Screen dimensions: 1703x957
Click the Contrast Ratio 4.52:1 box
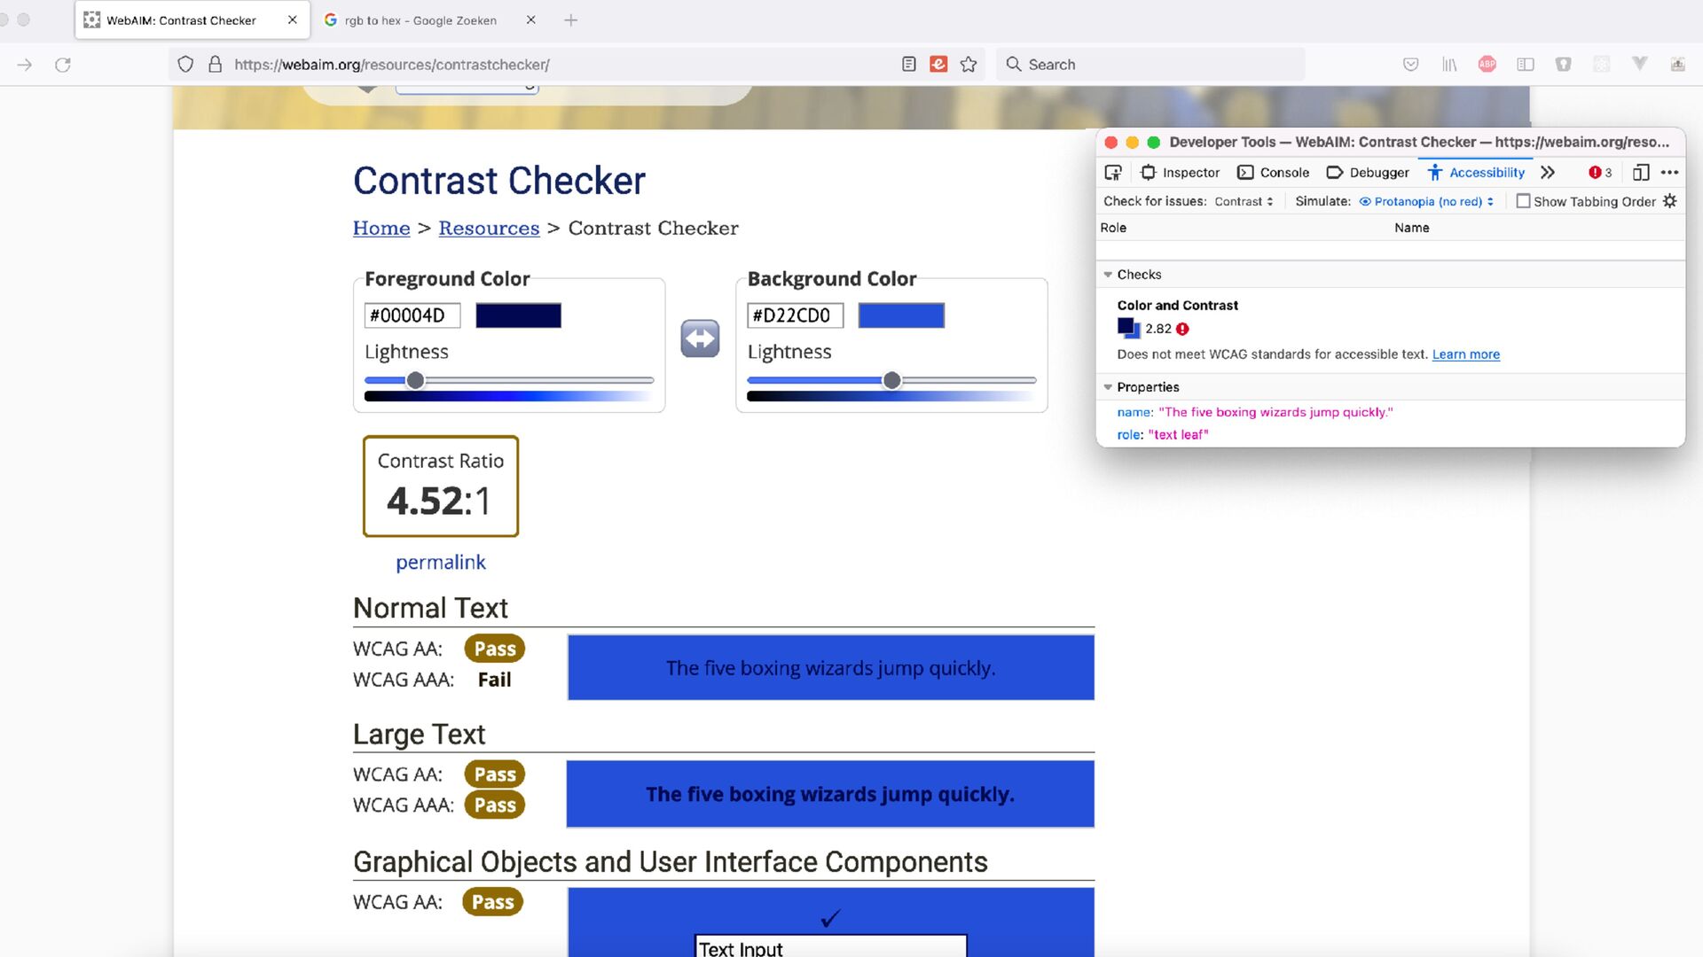click(x=441, y=486)
